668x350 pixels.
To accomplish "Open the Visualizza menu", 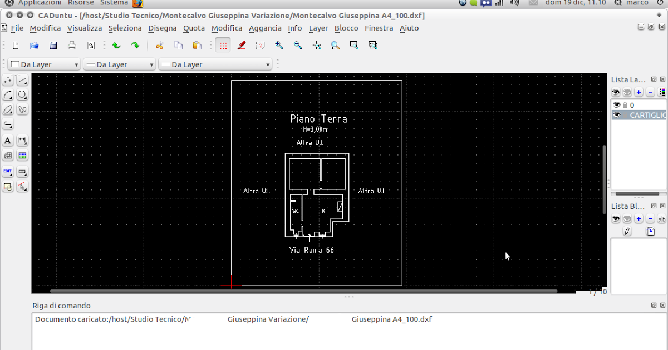I will point(85,28).
